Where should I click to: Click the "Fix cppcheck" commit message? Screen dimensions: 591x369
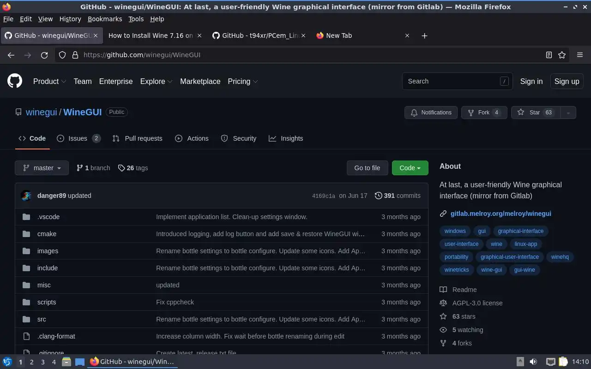[x=175, y=302]
